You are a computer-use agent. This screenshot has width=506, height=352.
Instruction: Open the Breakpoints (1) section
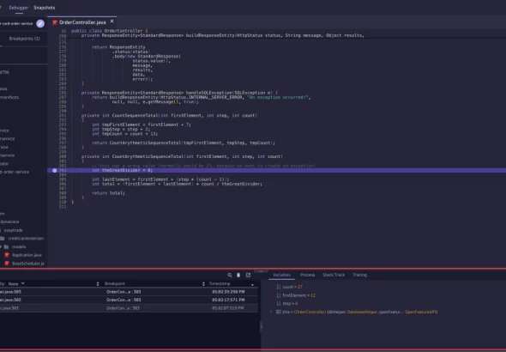(25, 39)
